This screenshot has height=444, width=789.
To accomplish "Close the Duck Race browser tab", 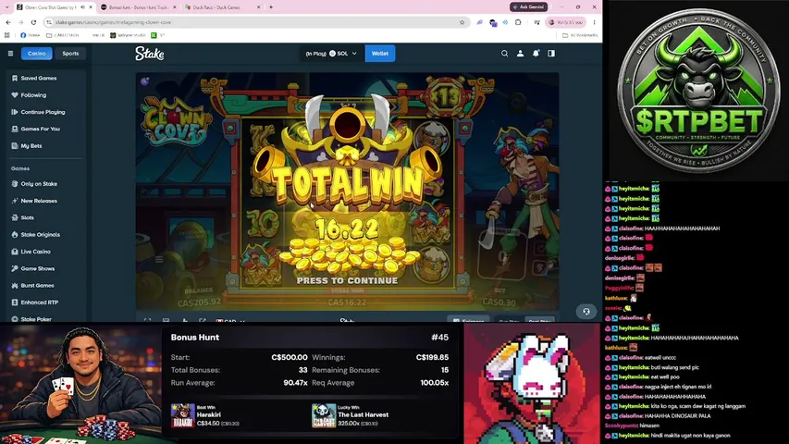I will click(259, 7).
